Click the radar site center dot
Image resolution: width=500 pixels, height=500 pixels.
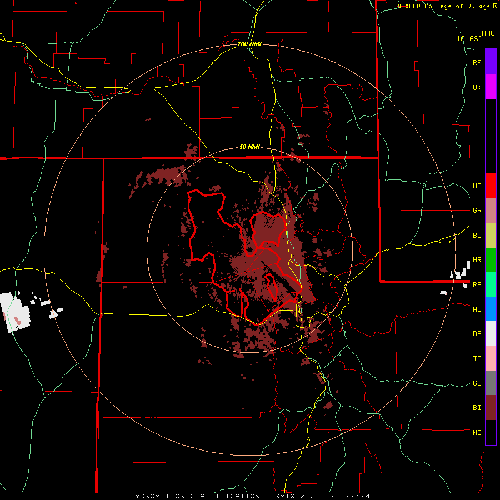point(249,249)
